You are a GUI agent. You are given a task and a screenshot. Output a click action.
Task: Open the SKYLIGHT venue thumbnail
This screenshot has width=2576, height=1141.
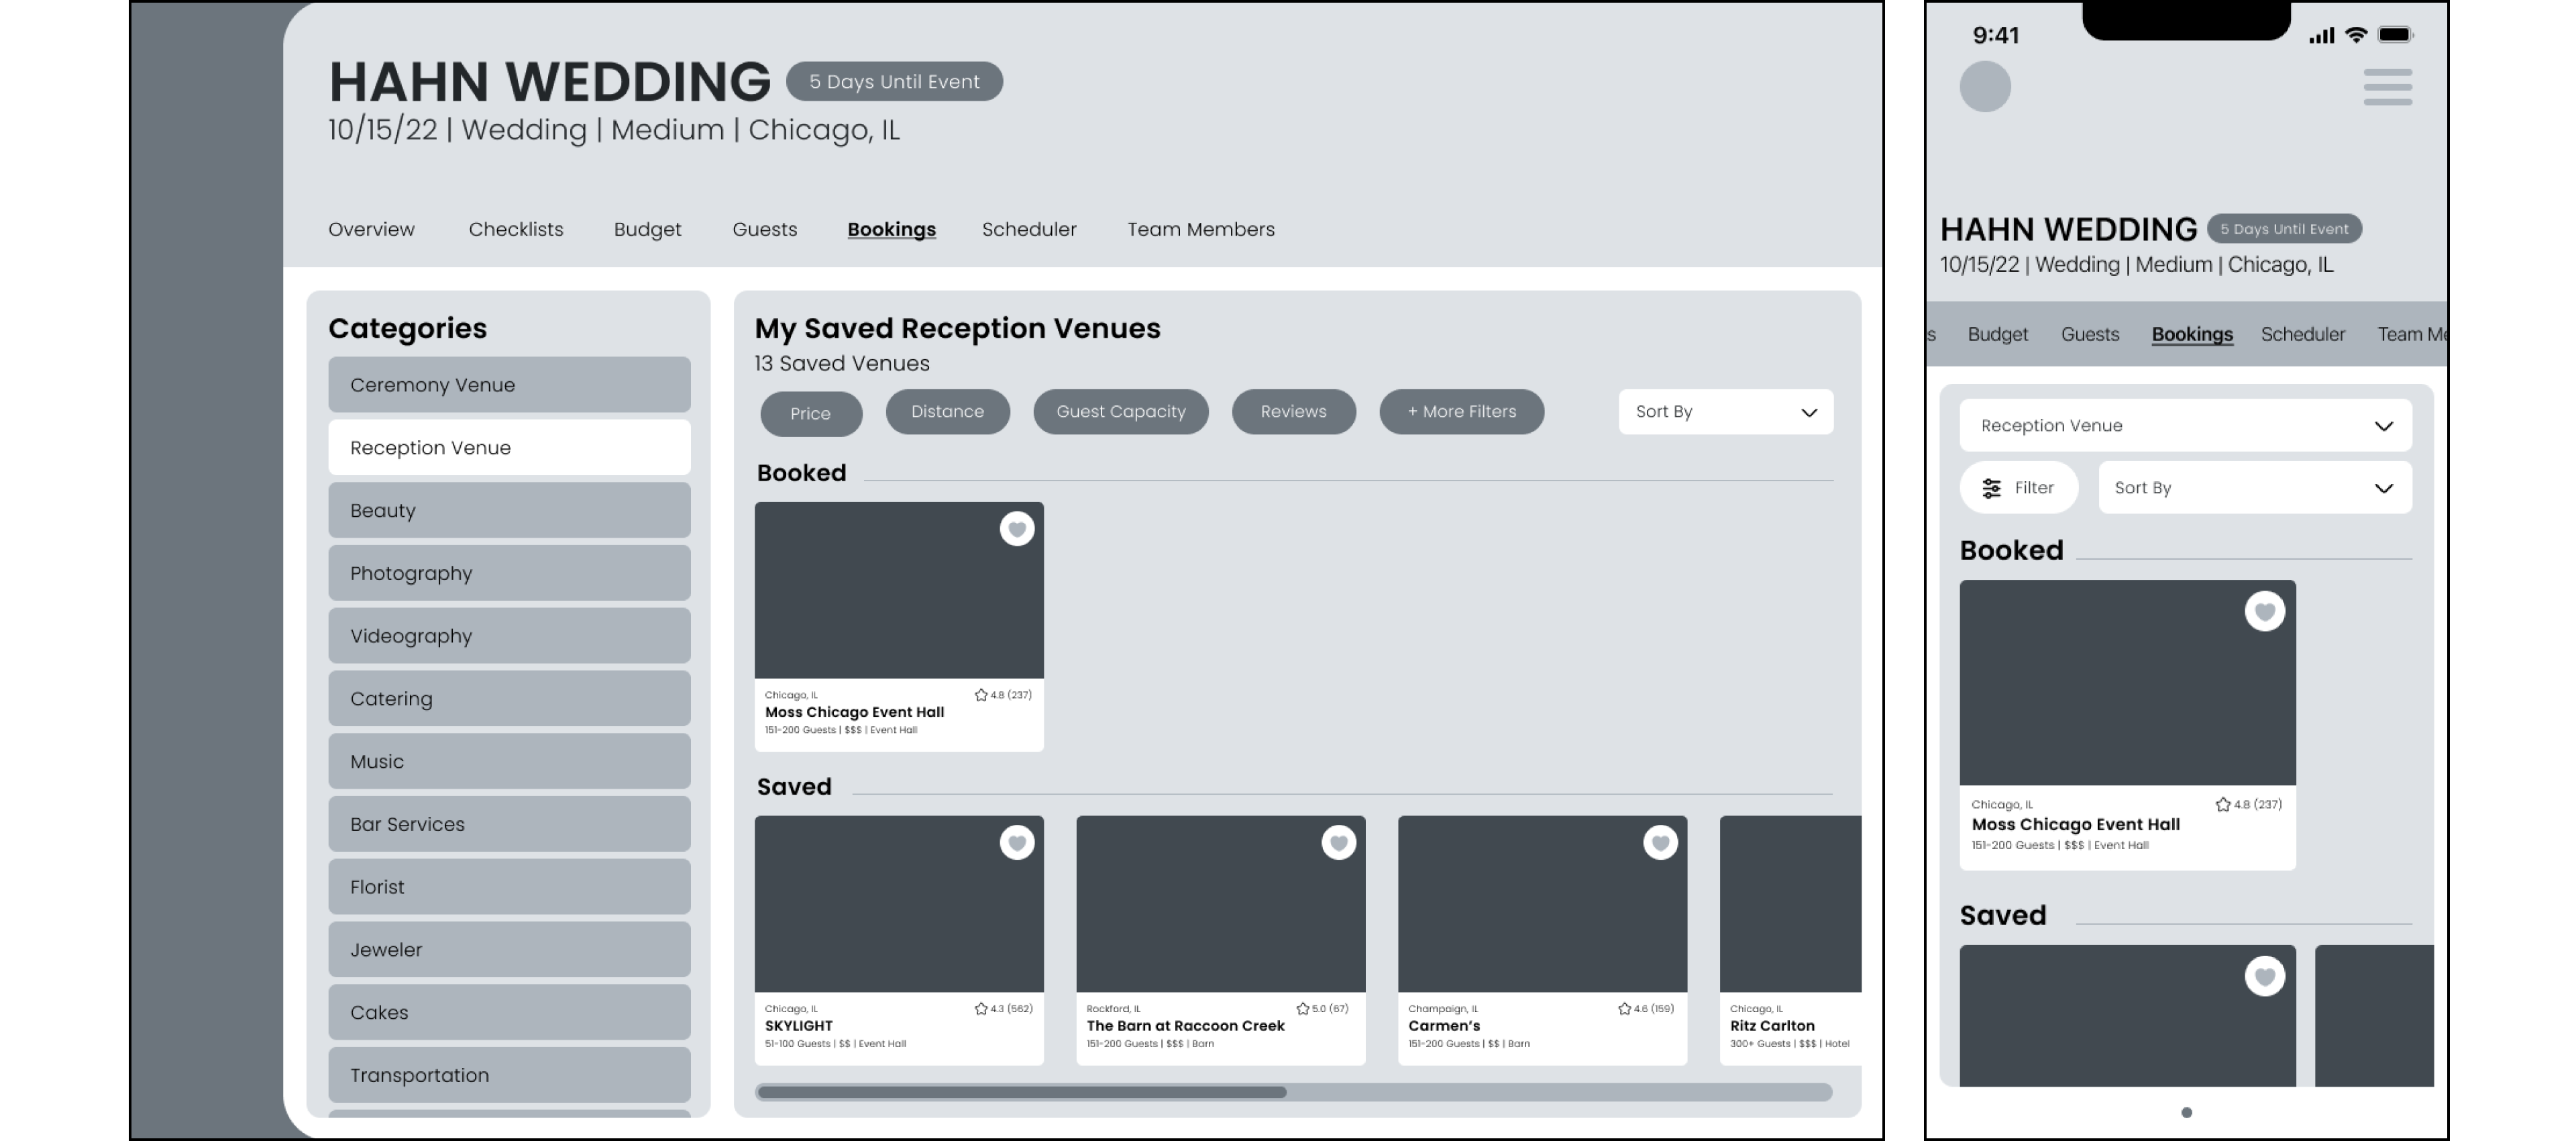click(899, 904)
